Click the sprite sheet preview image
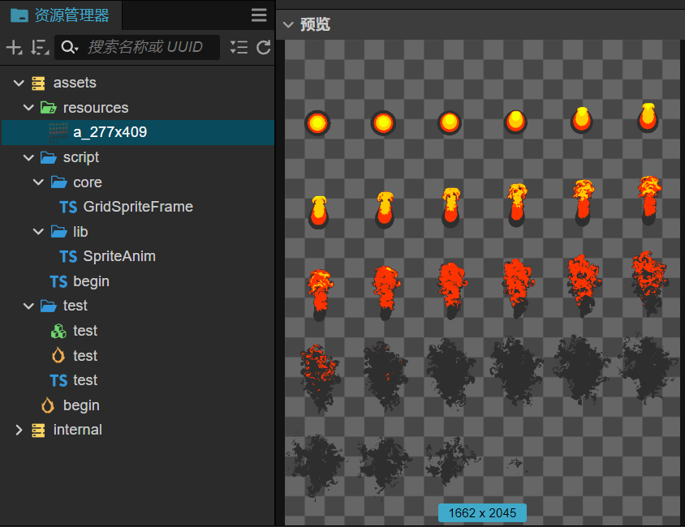This screenshot has height=527, width=685. tap(480, 282)
